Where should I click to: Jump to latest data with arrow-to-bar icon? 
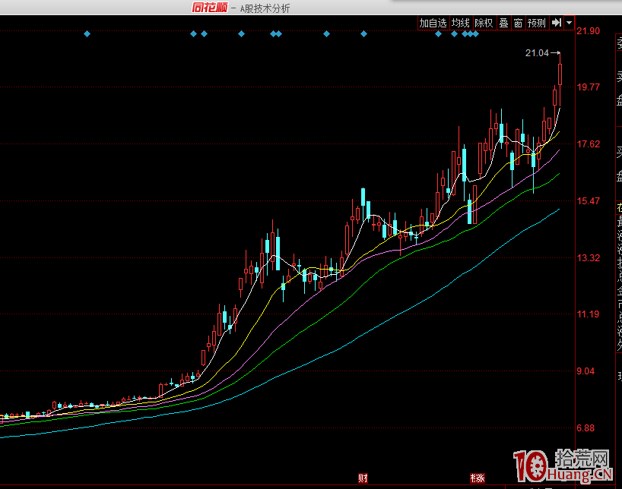557,23
